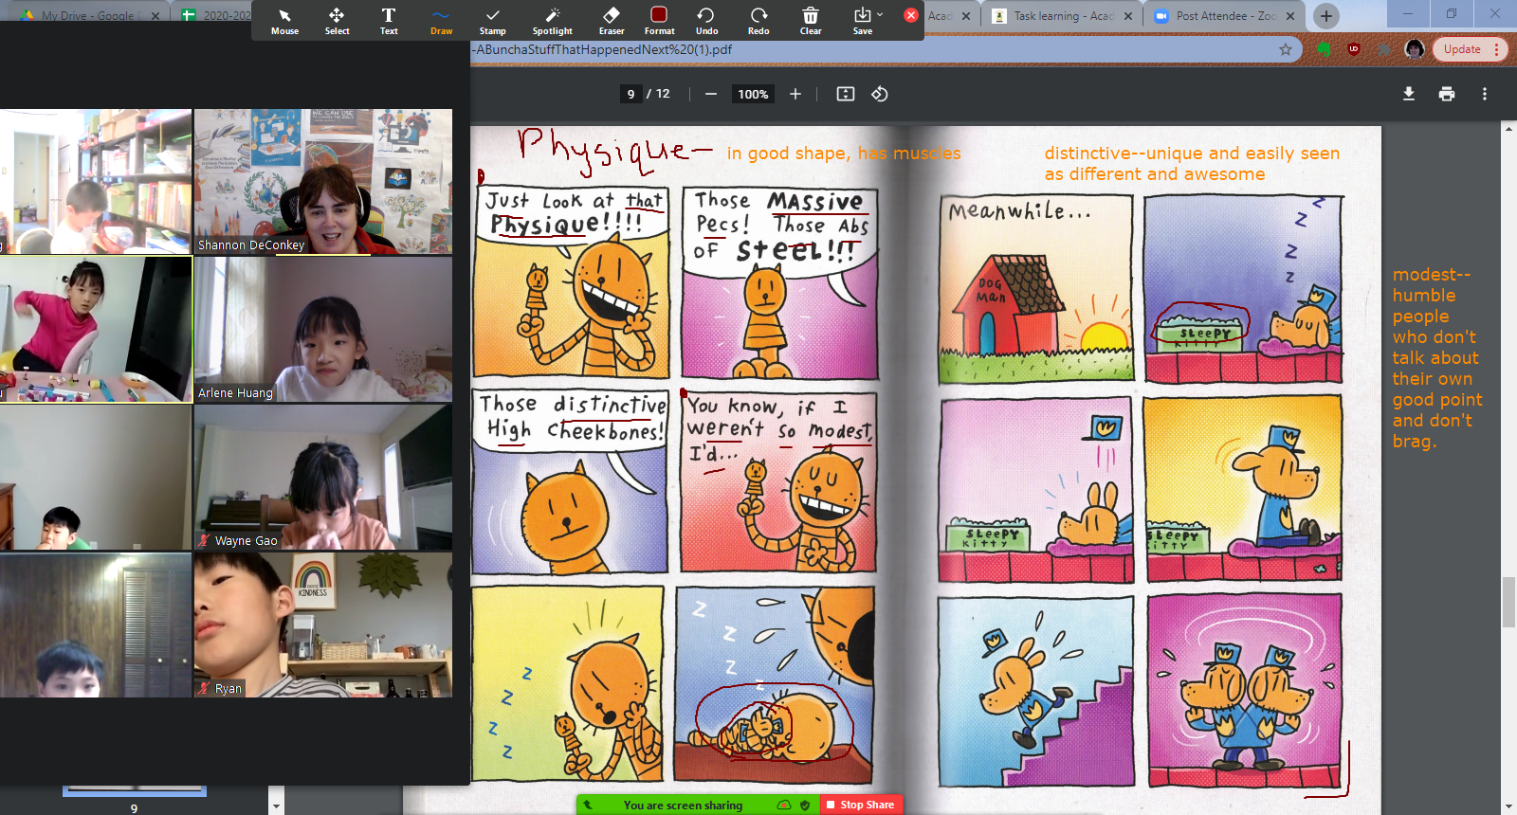Edit the PDF page number field
1517x815 pixels.
pos(631,94)
